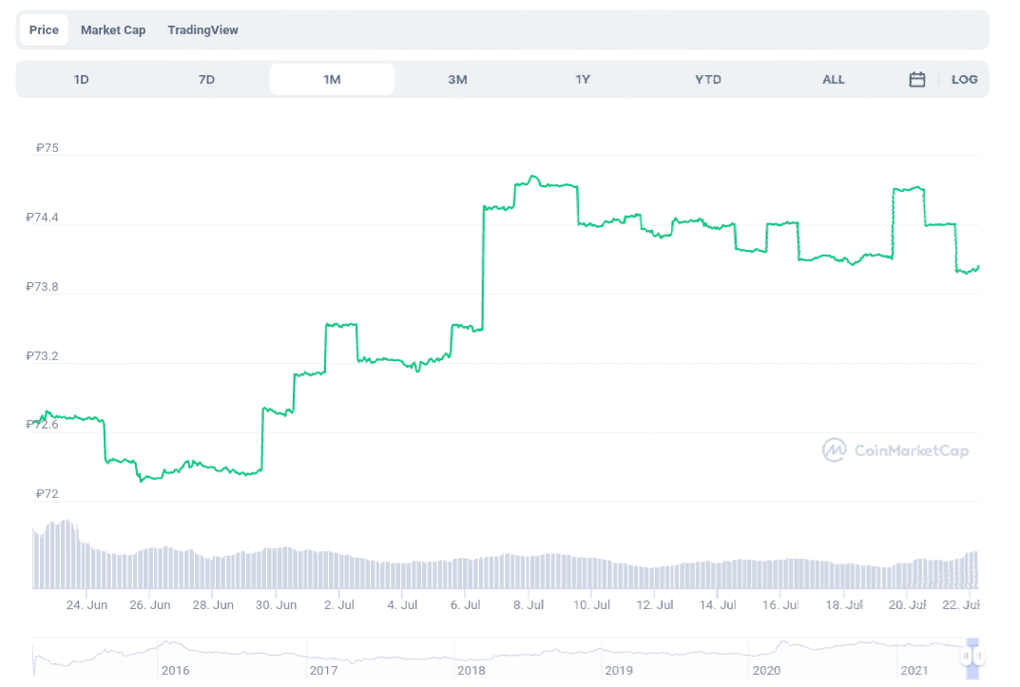The height and width of the screenshot is (687, 1020).
Task: Switch to the TradingView tab
Action: pyautogui.click(x=202, y=29)
